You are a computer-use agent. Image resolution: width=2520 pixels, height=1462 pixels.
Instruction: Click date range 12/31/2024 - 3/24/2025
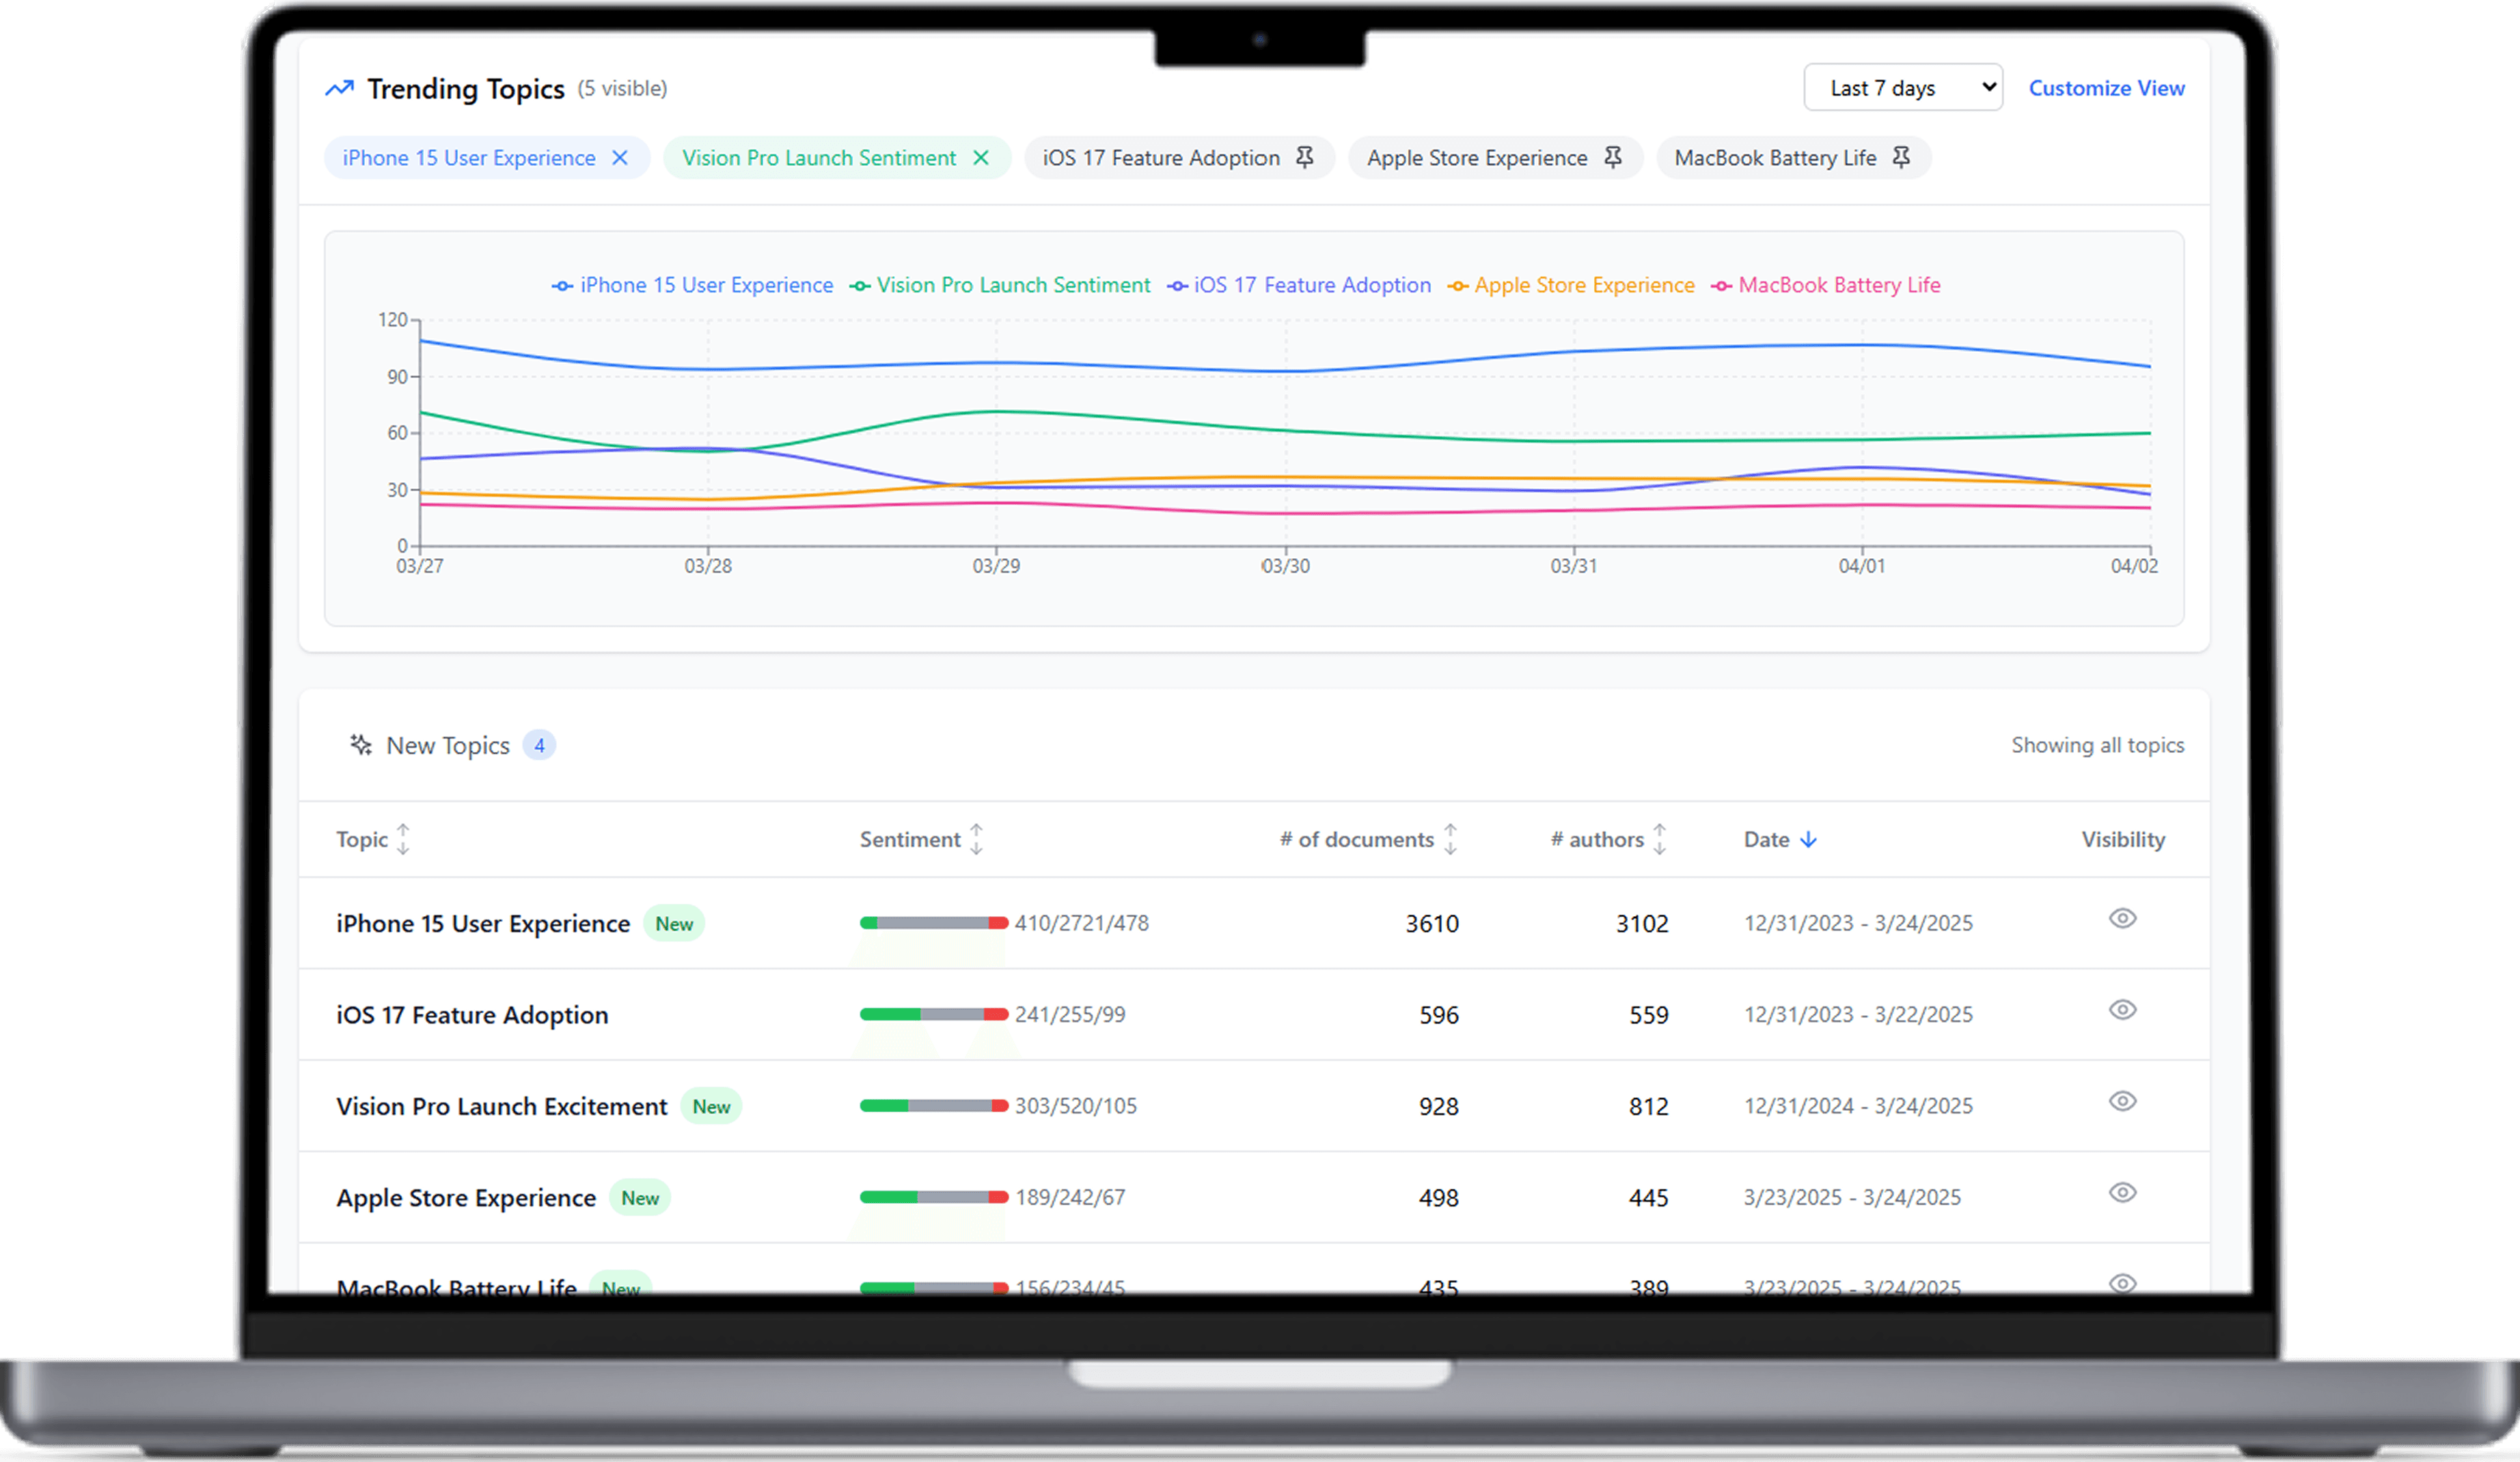[x=1858, y=1106]
